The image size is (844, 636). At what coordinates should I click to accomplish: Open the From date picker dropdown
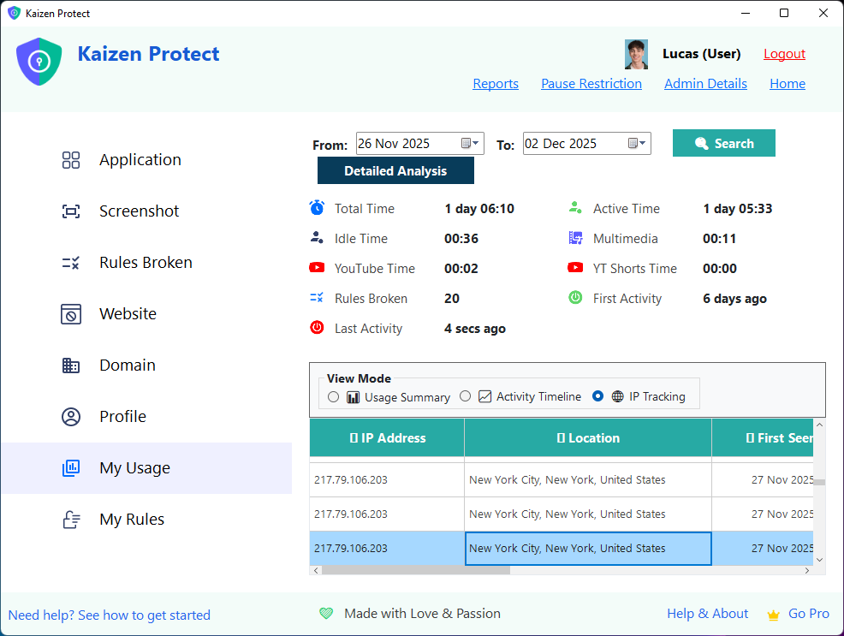click(x=472, y=143)
